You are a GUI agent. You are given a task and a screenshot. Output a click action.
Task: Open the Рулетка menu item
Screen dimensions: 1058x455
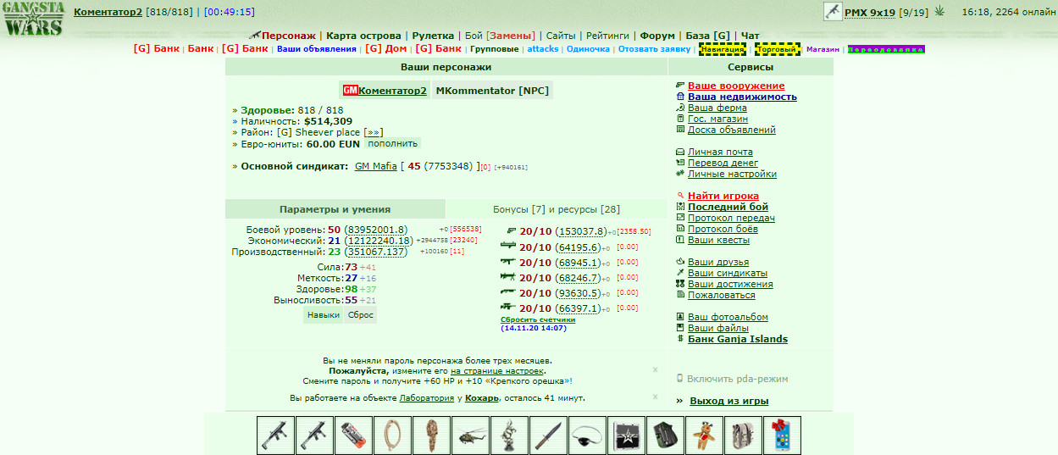pyautogui.click(x=433, y=36)
